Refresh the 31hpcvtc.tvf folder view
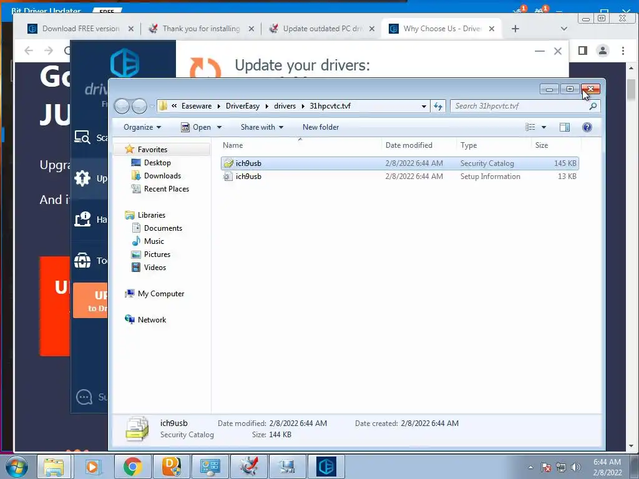 point(438,106)
